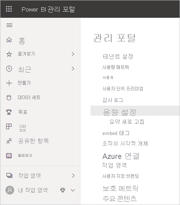The height and width of the screenshot is (205, 180).
Task: Click the Premium diamond icon
Action: [x=63, y=190]
